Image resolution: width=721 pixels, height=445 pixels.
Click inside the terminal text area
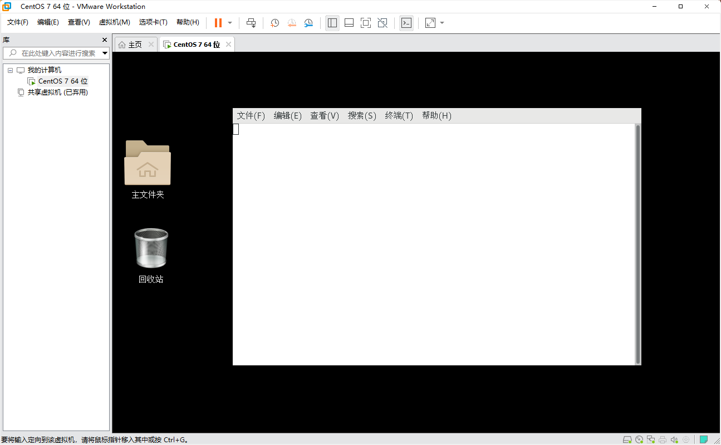(x=434, y=244)
